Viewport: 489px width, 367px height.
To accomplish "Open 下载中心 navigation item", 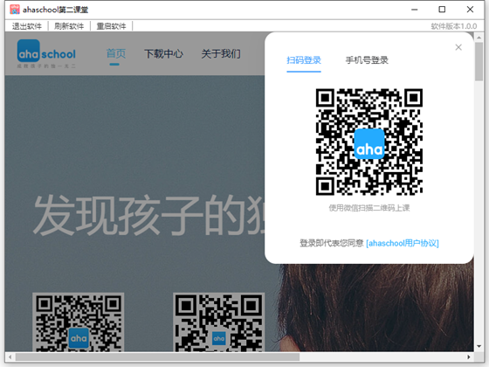I will [164, 53].
